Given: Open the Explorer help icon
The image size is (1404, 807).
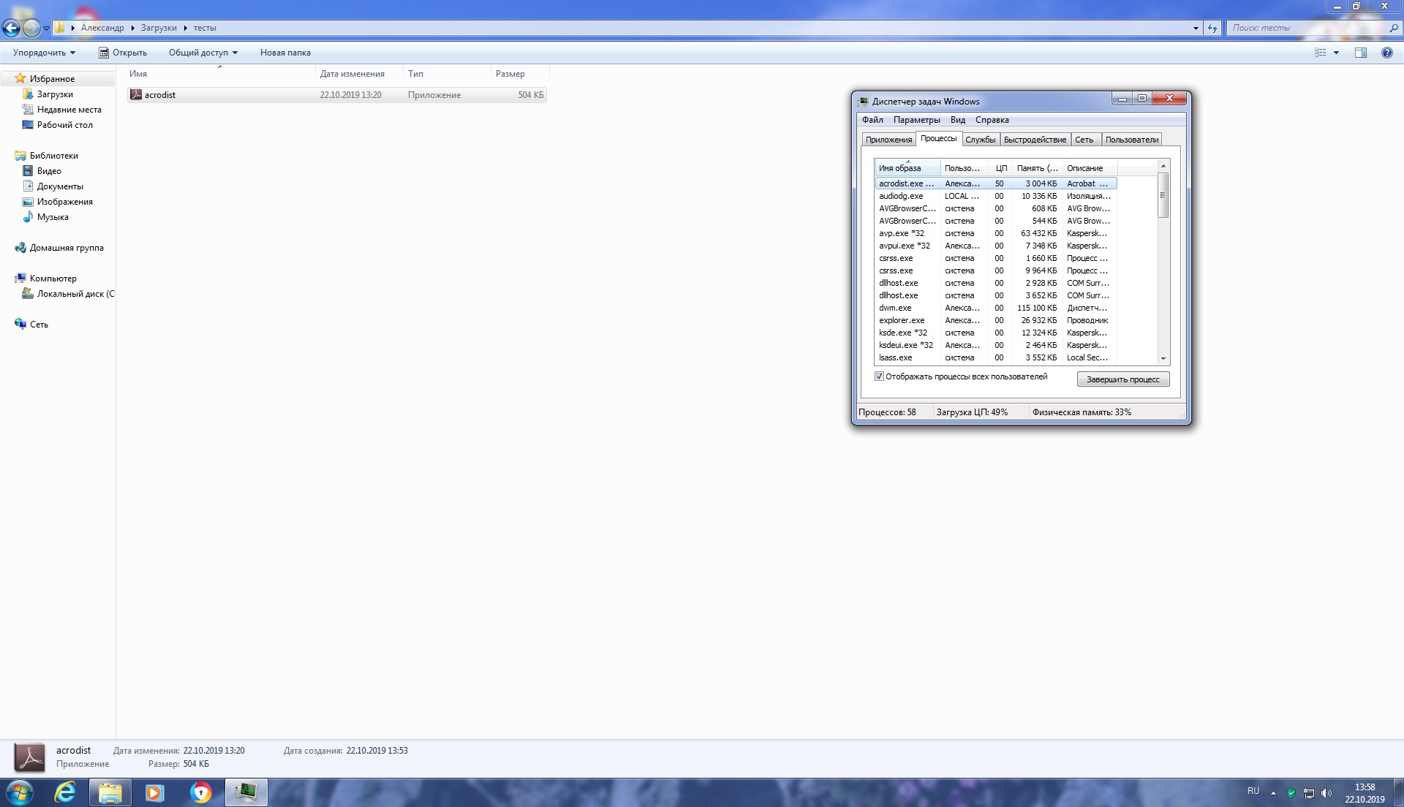Looking at the screenshot, I should tap(1386, 53).
